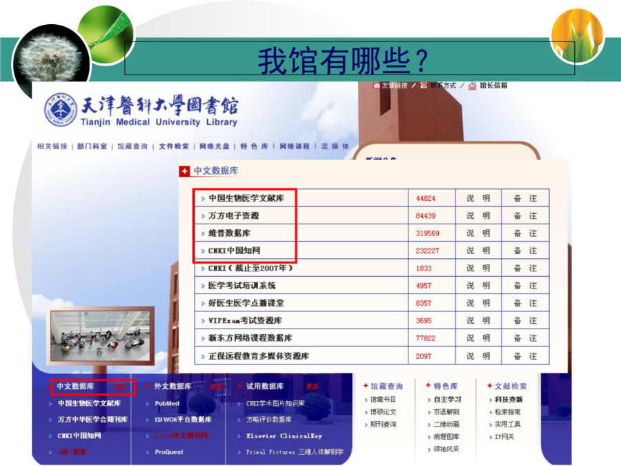The width and height of the screenshot is (621, 466).
Task: Open the 自主学习 link under 特色库
Action: point(448,400)
